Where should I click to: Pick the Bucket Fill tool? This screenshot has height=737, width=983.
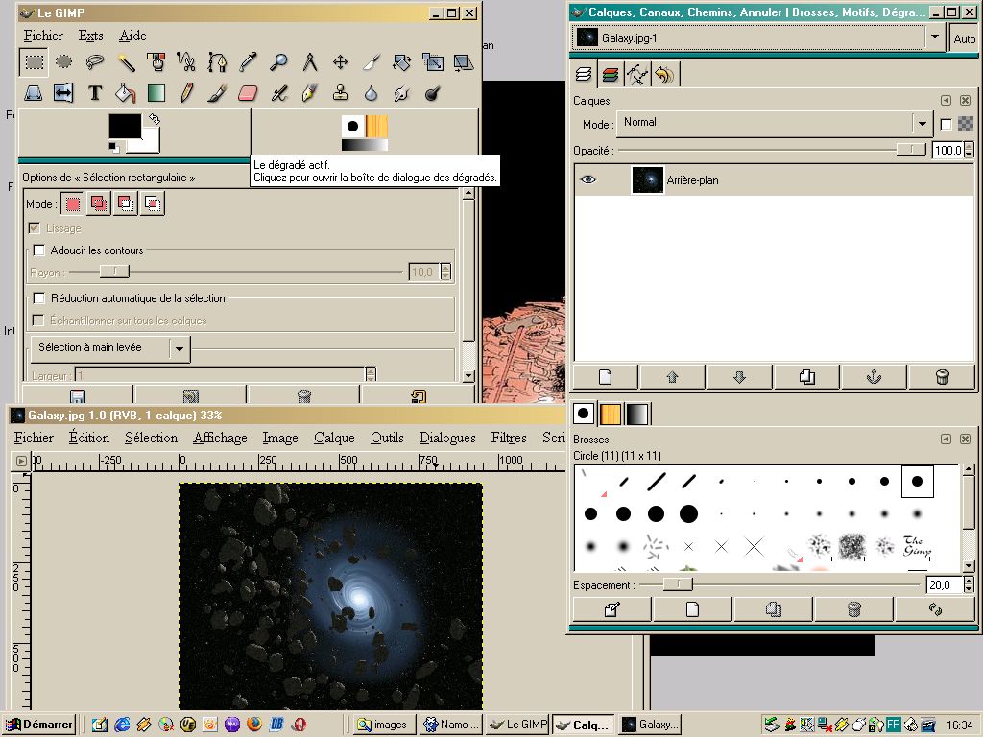click(126, 93)
